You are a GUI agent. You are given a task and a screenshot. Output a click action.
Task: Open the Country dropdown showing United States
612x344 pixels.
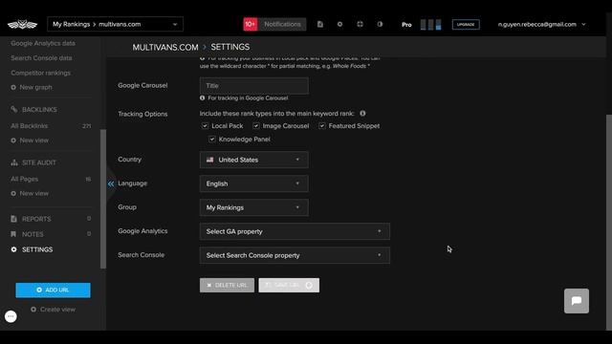pos(254,160)
